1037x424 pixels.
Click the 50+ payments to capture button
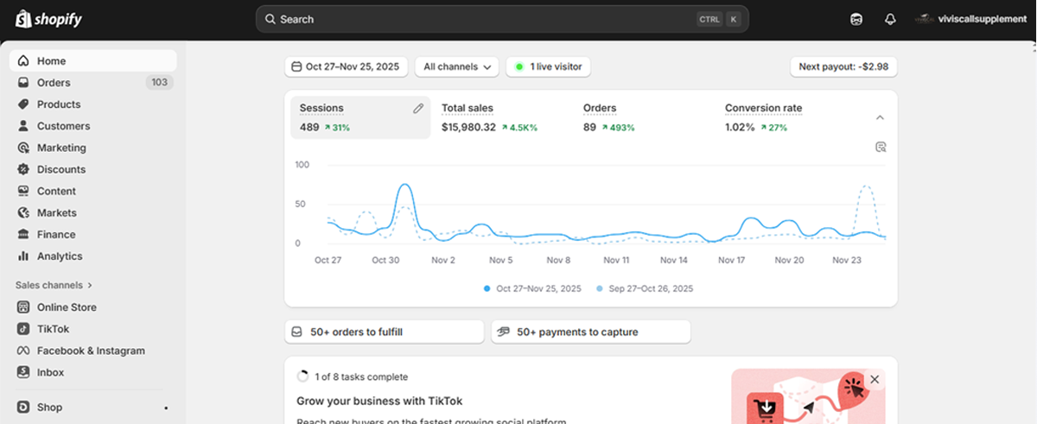click(590, 332)
